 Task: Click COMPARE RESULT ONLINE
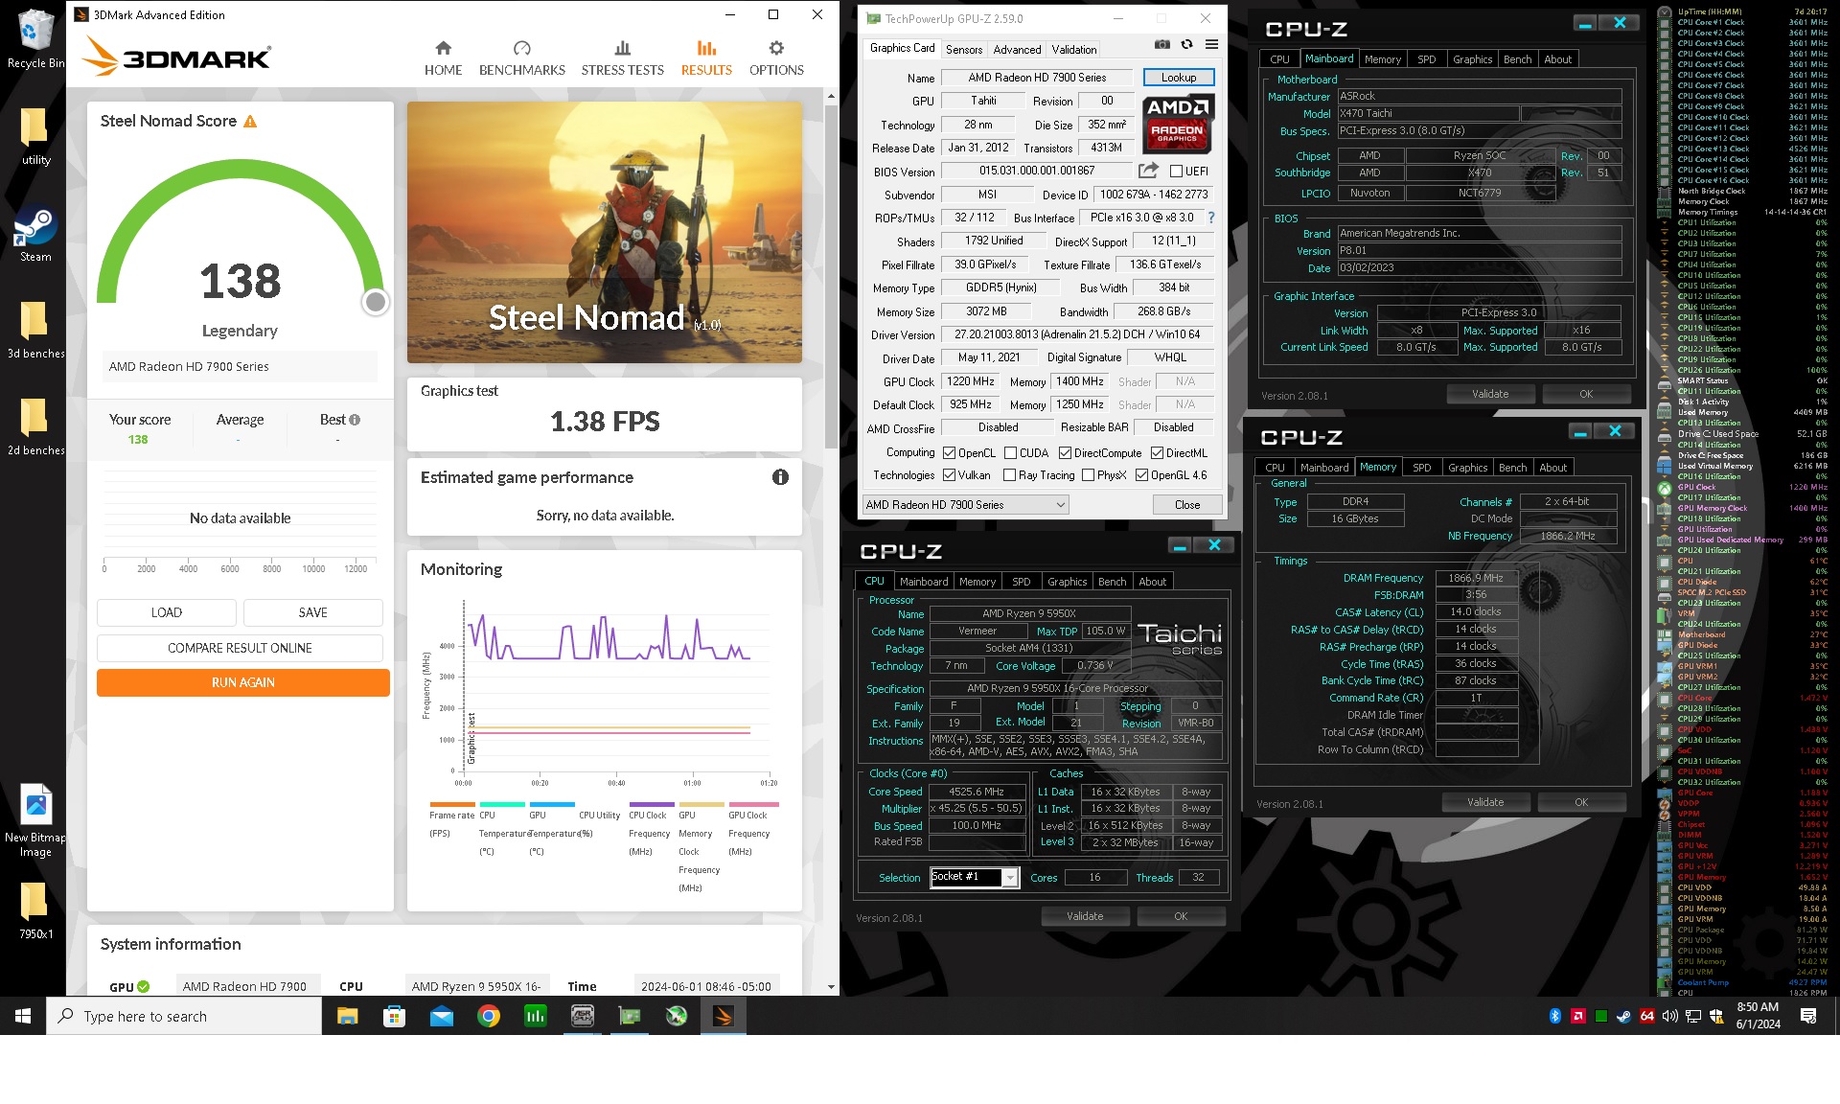[x=240, y=648]
